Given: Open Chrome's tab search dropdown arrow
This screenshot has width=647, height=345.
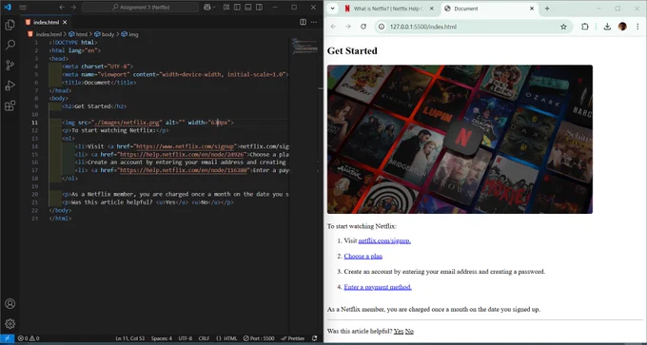Looking at the screenshot, I should click(x=332, y=9).
